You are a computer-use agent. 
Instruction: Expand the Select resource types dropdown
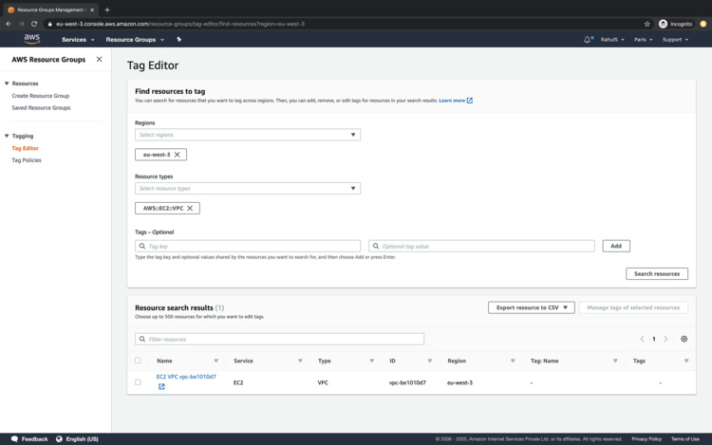pyautogui.click(x=248, y=189)
